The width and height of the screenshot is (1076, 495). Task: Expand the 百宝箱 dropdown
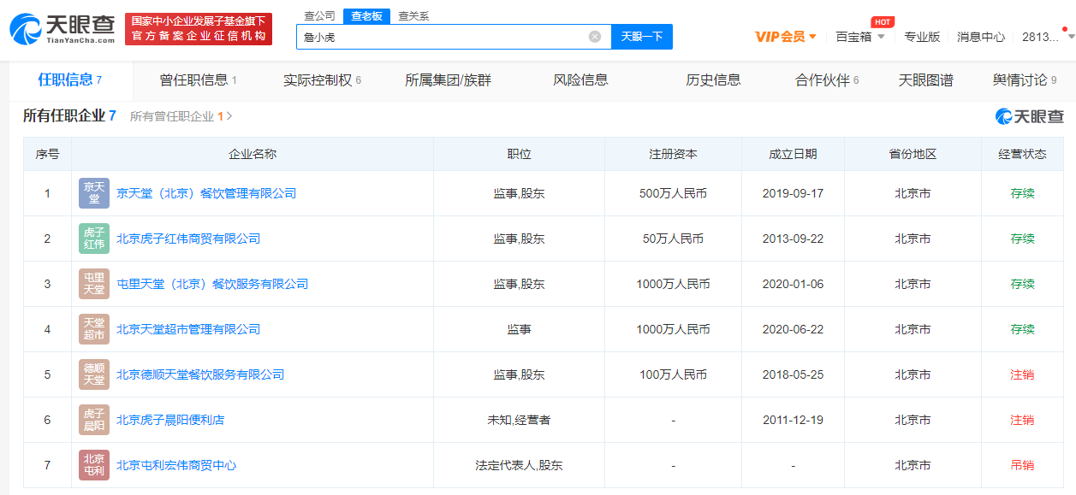pos(860,37)
